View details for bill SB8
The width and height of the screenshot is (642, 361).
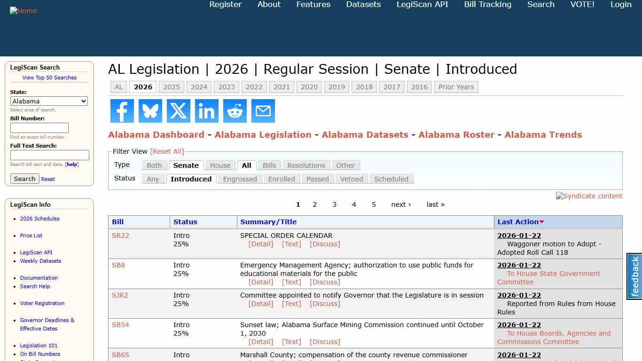(x=260, y=282)
